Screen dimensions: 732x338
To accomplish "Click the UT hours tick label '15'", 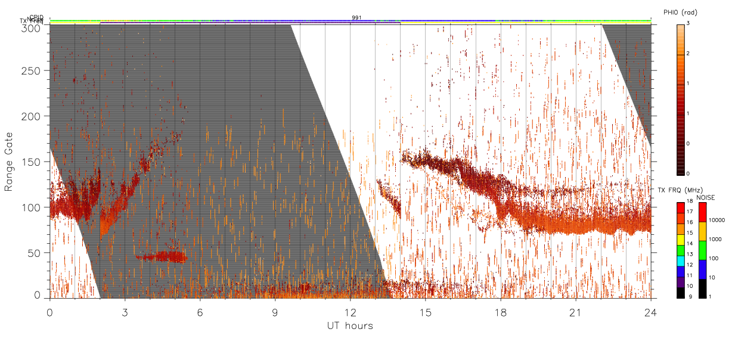I will [425, 312].
